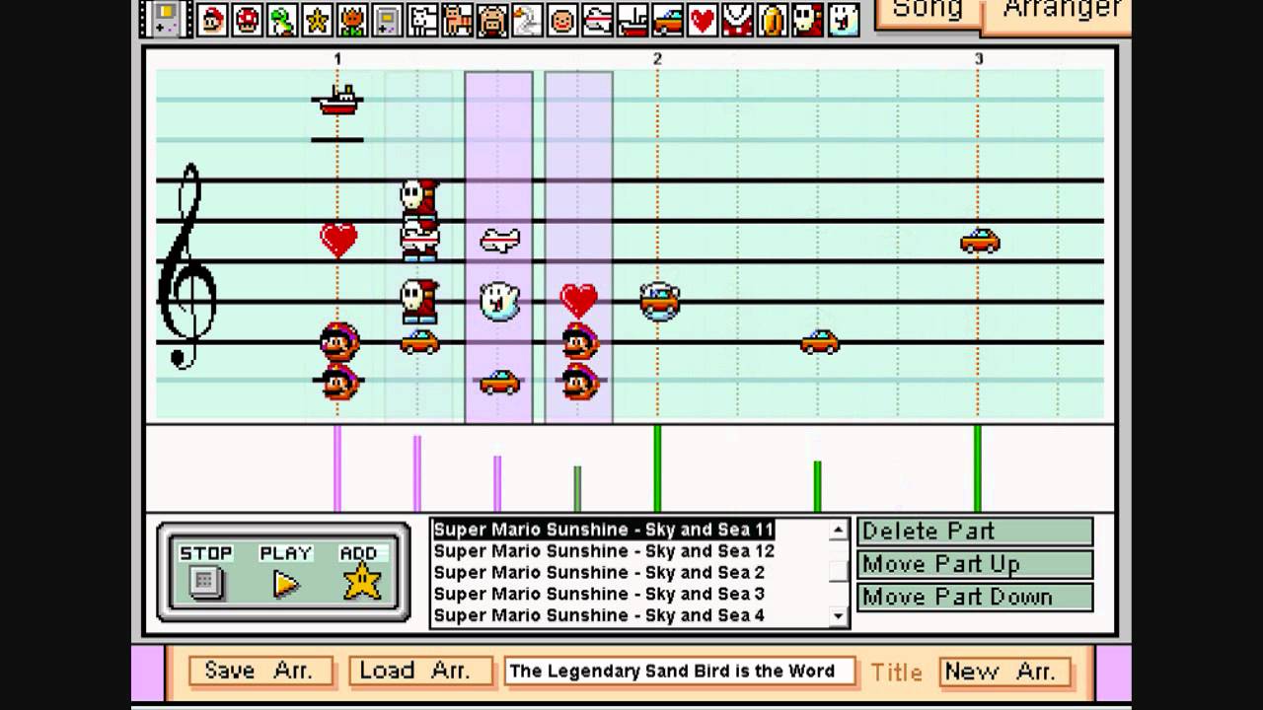Image resolution: width=1263 pixels, height=710 pixels.
Task: Select 'Super Mario Sunshine - Sky and Sea 11'
Action: [x=604, y=530]
